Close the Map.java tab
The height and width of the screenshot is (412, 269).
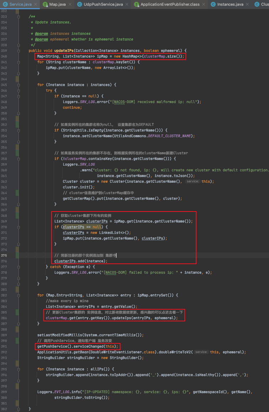70,4
